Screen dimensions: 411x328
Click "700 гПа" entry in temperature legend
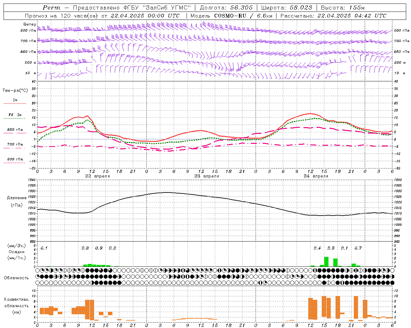pos(15,144)
